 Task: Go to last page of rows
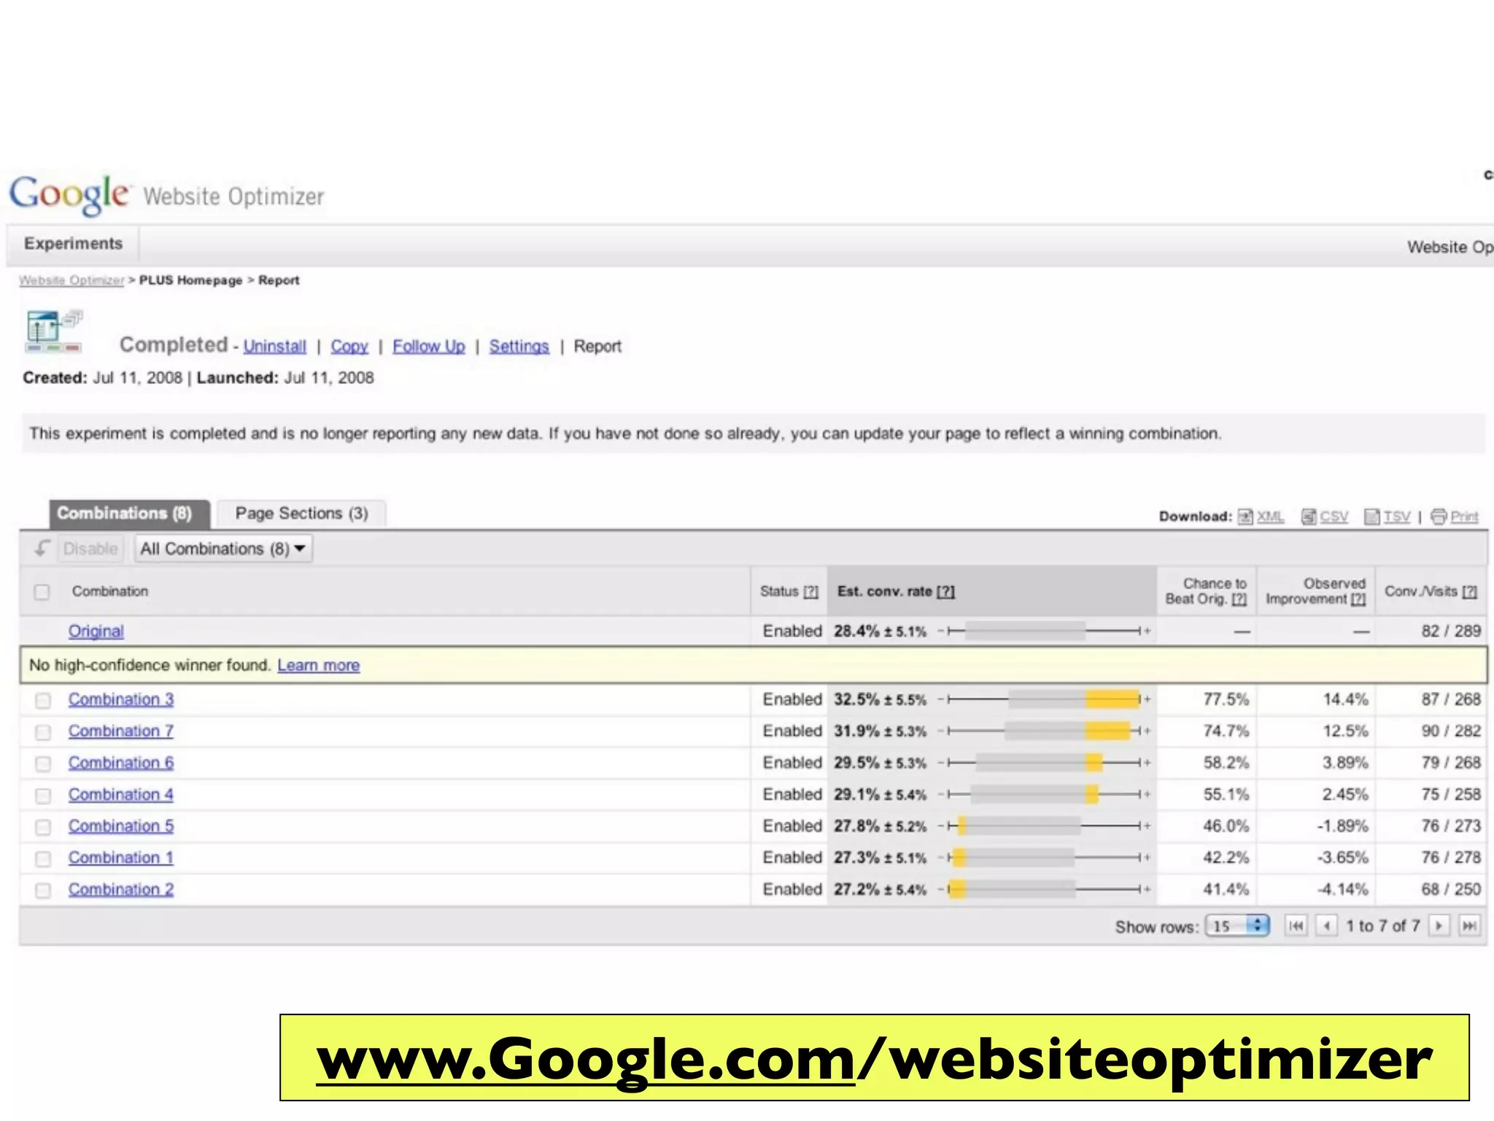(x=1469, y=926)
